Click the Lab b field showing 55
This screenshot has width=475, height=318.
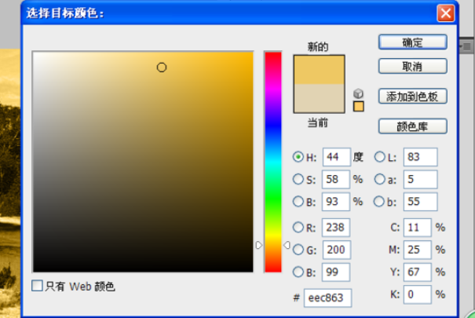point(421,201)
